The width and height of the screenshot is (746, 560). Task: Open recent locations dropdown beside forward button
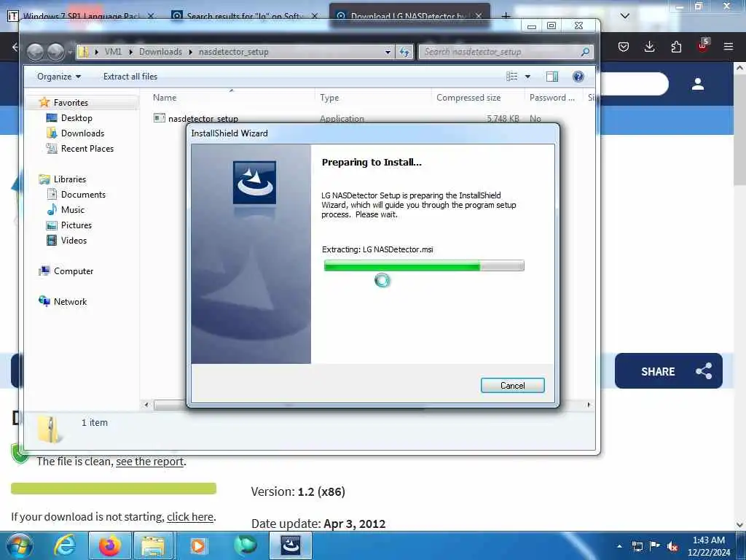tap(70, 52)
